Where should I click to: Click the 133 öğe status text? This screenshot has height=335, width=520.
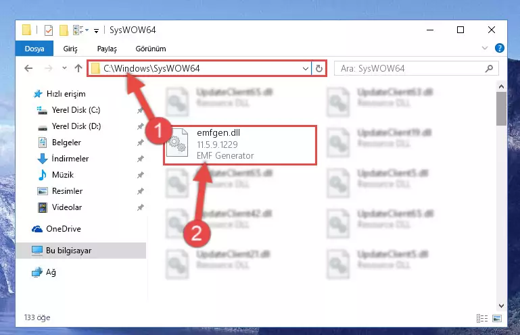pos(37,317)
